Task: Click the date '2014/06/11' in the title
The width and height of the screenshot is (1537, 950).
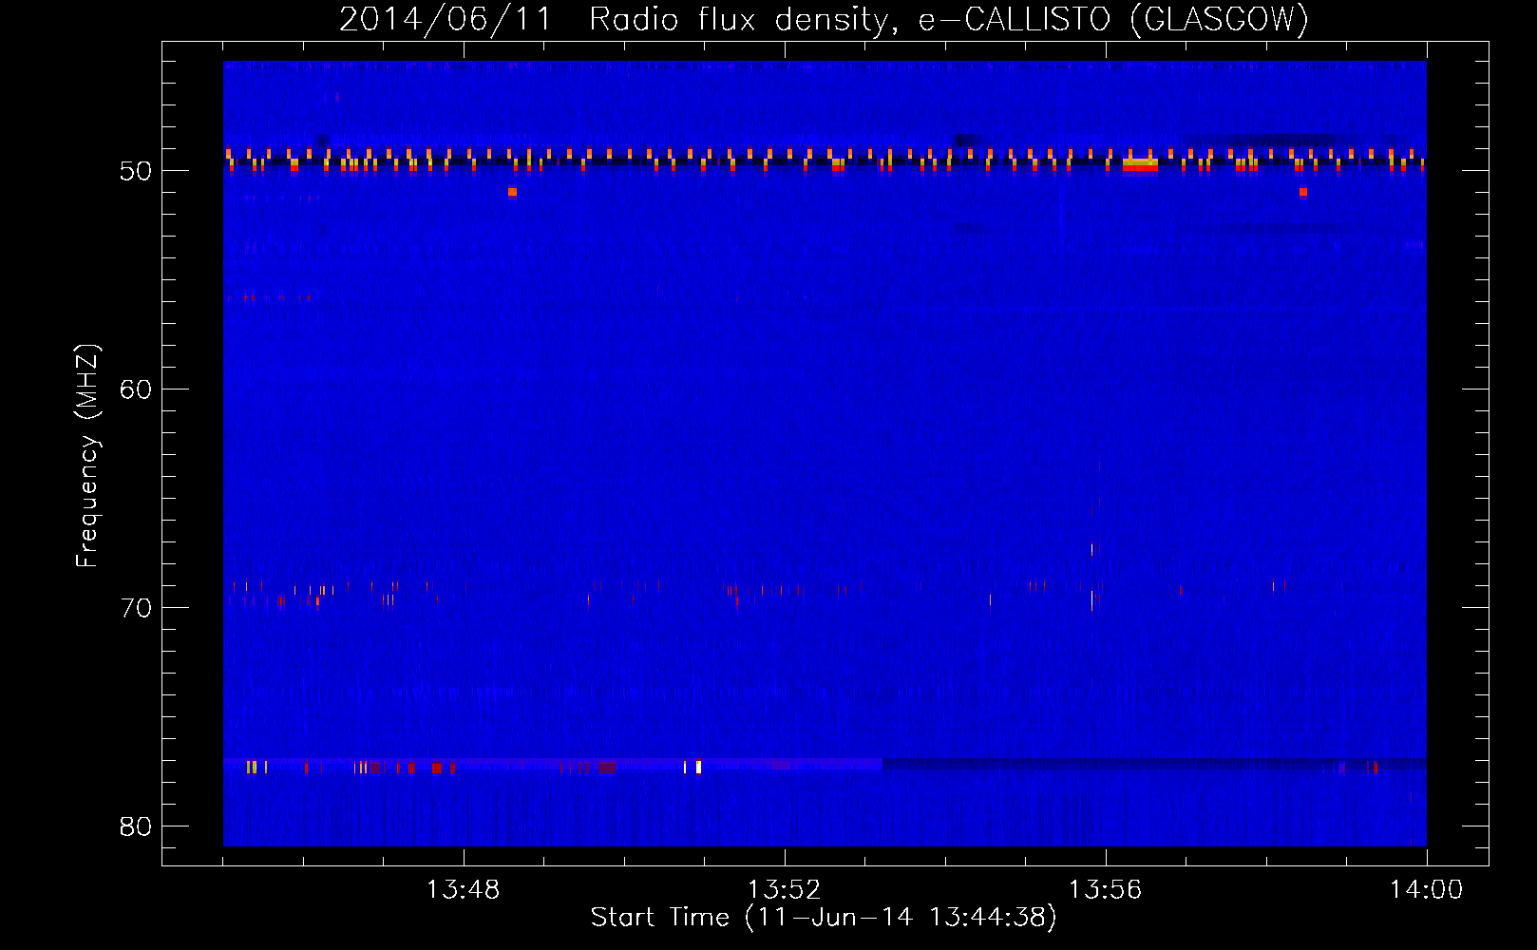Action: click(446, 19)
